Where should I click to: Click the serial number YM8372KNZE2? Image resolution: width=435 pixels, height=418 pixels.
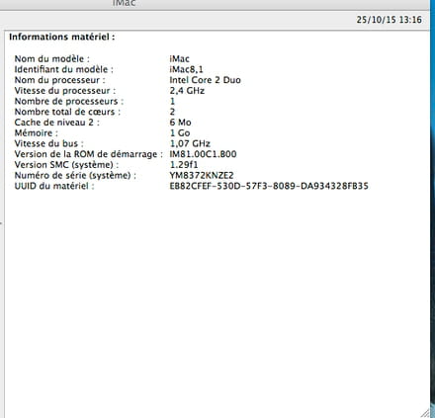point(202,175)
